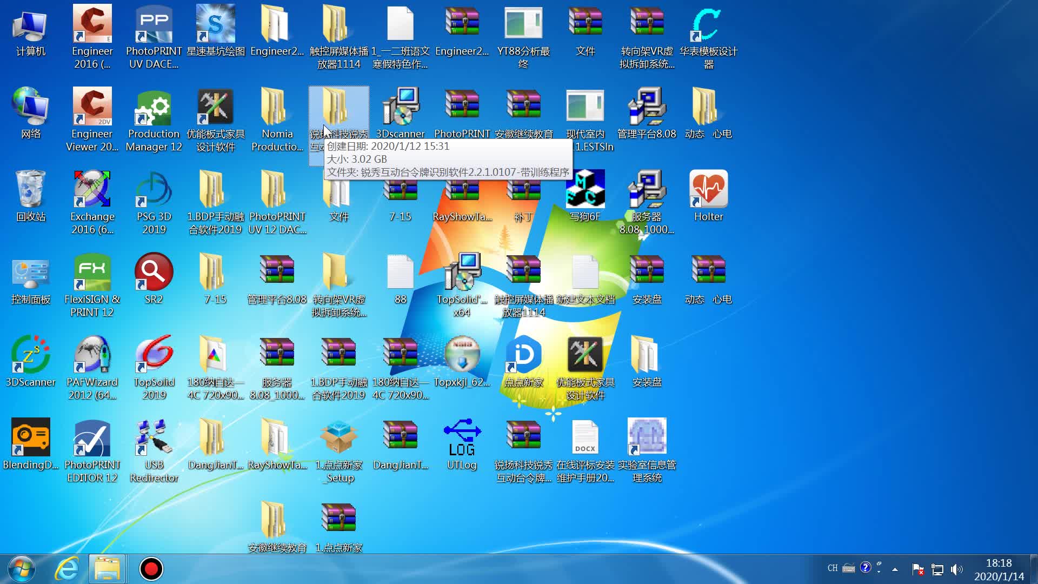Launch 优能板式家具设计软件 shortcut under 星速基坑绘图

[215, 120]
